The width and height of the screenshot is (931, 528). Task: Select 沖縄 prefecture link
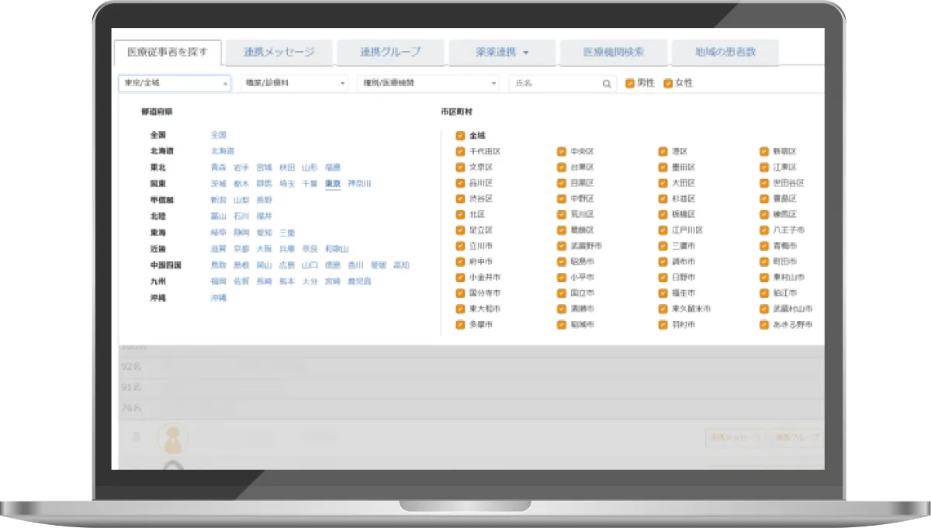218,298
